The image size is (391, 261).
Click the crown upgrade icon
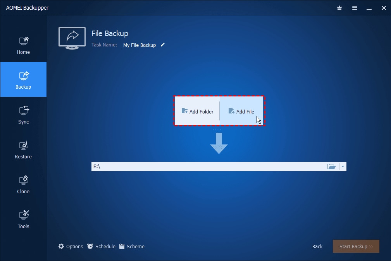coord(339,8)
